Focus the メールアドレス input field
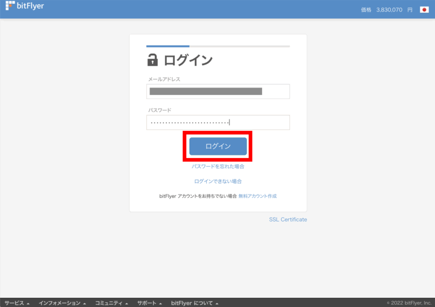The image size is (435, 307). click(217, 91)
